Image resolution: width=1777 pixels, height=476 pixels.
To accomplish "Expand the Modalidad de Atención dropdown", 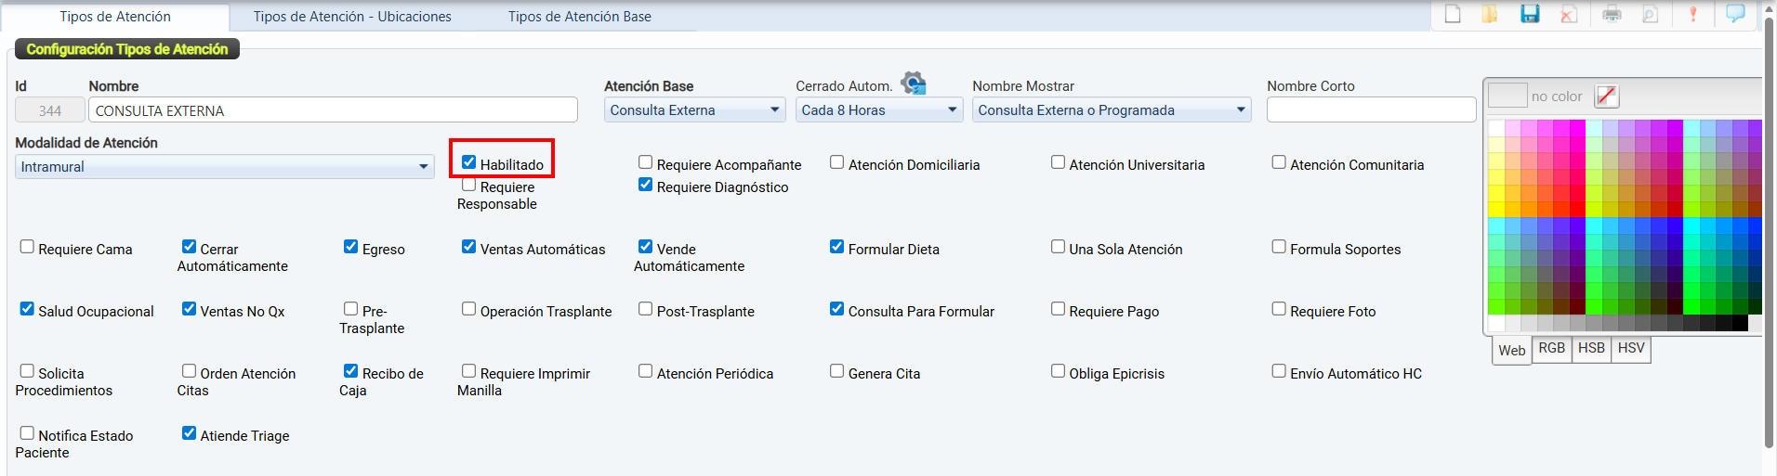I will point(225,167).
